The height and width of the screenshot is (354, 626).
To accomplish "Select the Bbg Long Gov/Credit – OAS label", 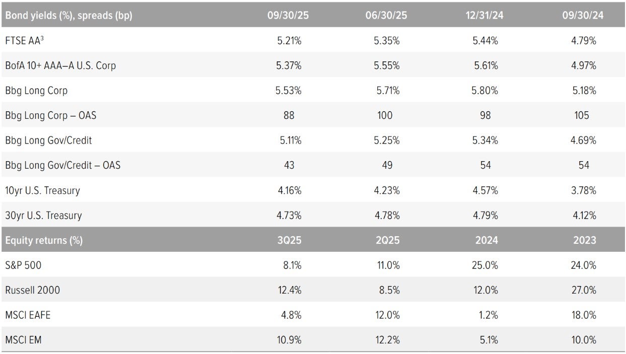I will tap(62, 165).
